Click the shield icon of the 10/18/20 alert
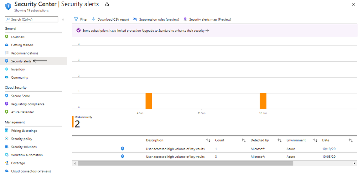Viewport: 362px width, 175px height. 122,149
